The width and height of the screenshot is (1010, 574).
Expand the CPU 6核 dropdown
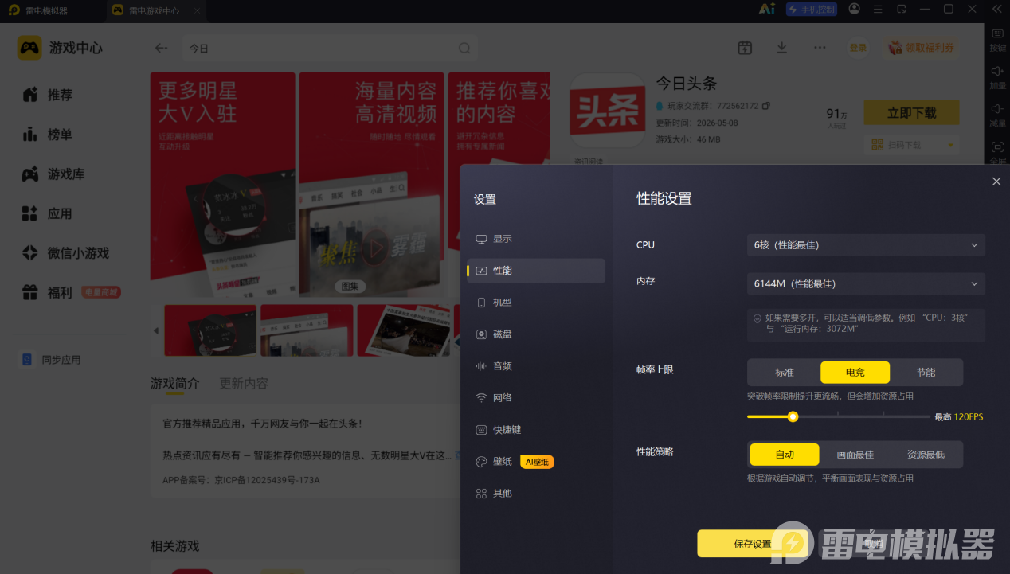(x=866, y=245)
